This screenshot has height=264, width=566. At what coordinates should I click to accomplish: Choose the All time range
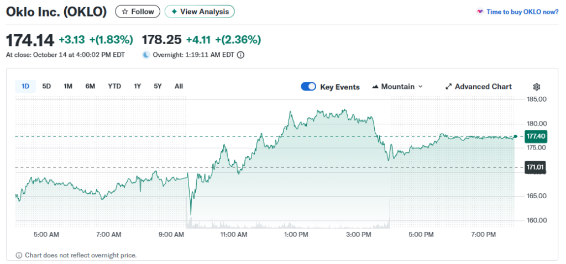click(179, 86)
